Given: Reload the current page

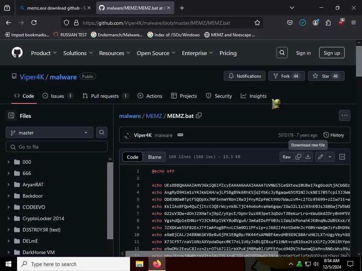Looking at the screenshot, I should click(x=34, y=23).
